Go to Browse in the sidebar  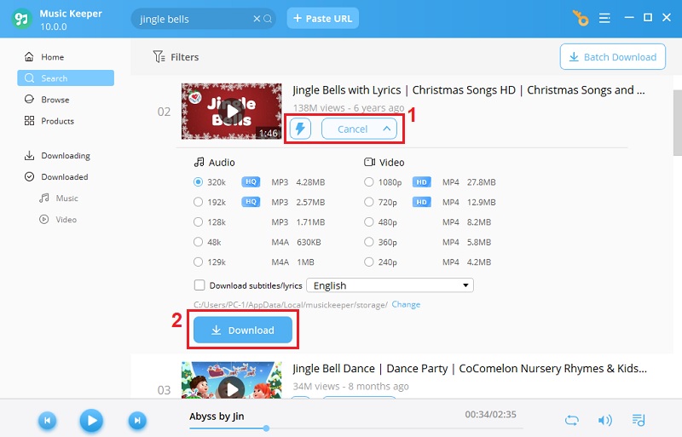55,100
